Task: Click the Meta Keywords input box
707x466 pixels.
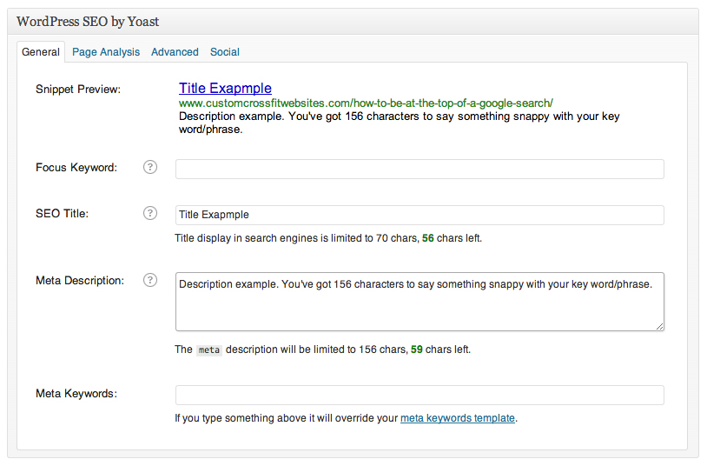Action: coord(420,395)
